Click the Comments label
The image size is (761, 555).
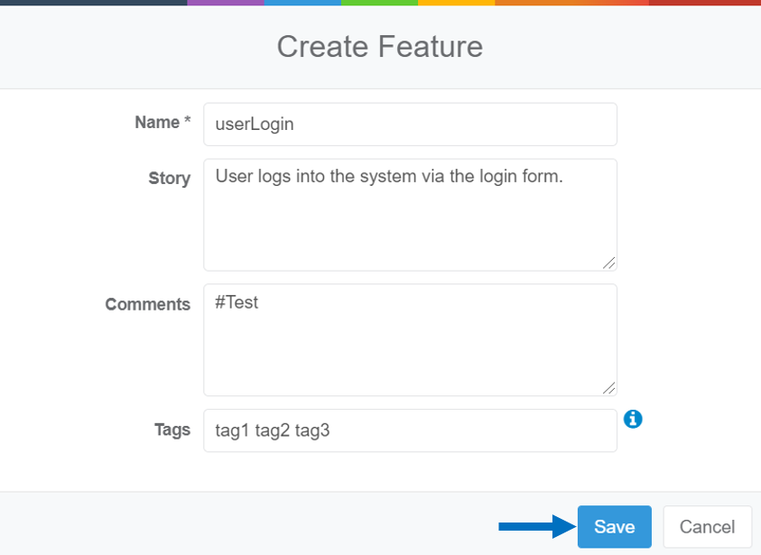click(x=147, y=304)
